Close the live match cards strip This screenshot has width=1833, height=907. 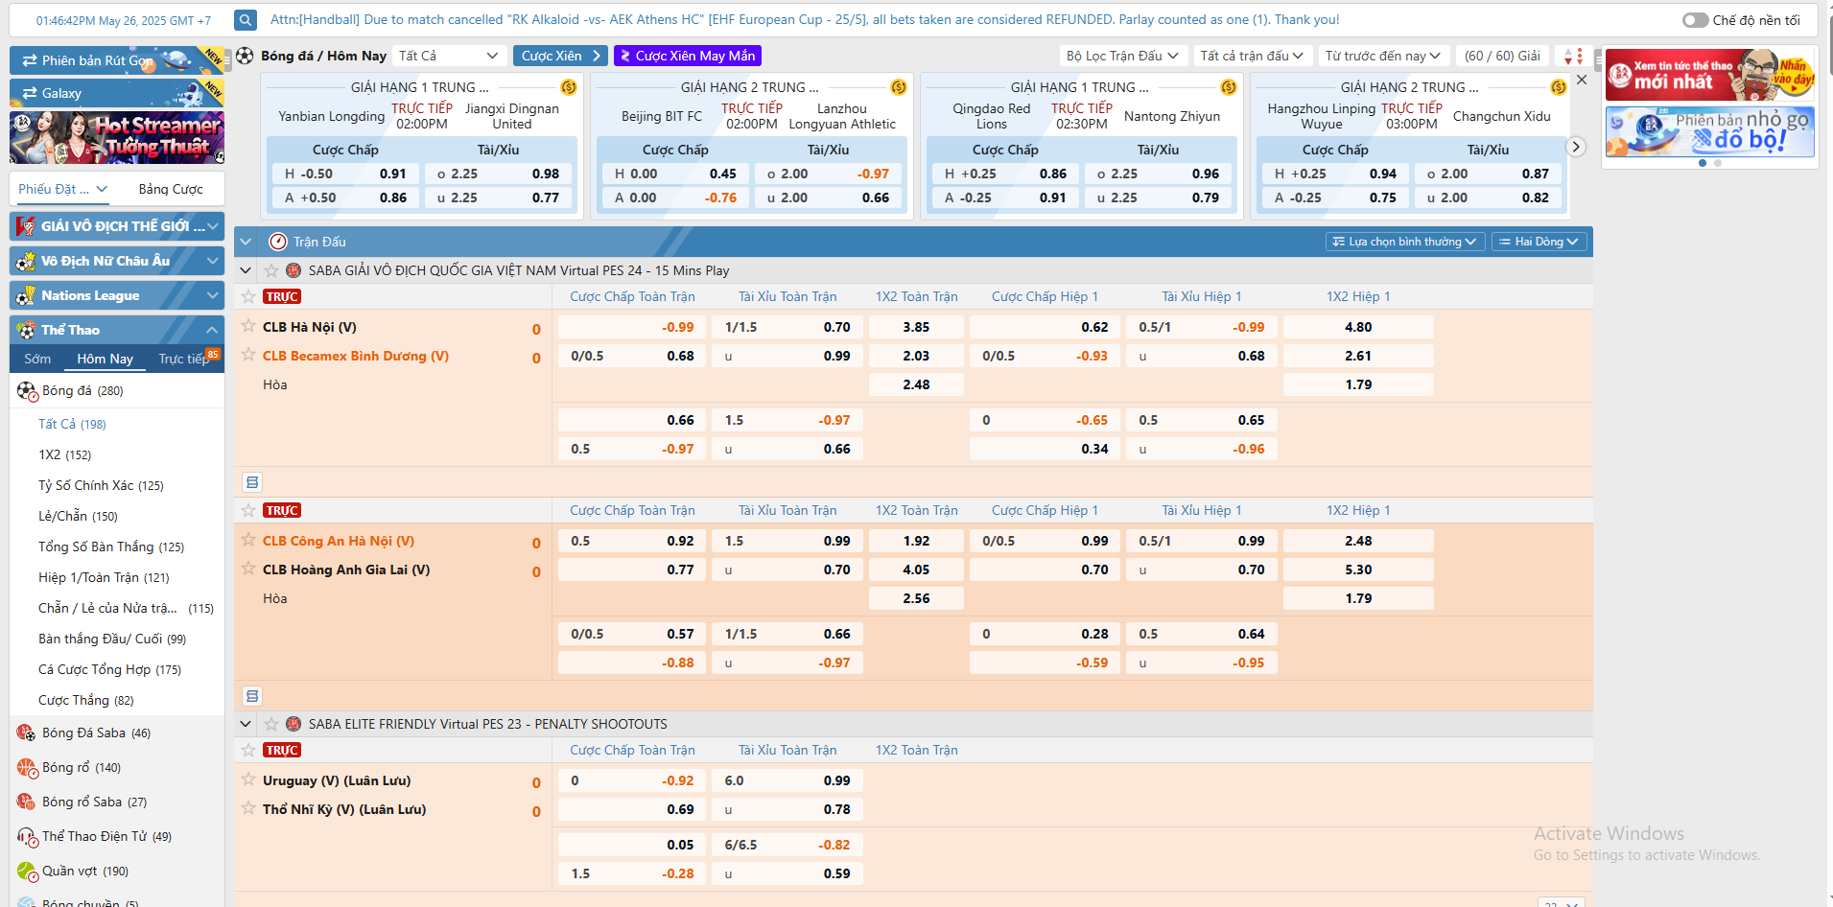pos(1582,81)
